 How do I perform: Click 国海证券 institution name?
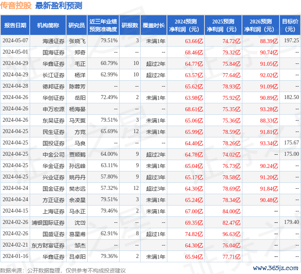click(x=54, y=52)
